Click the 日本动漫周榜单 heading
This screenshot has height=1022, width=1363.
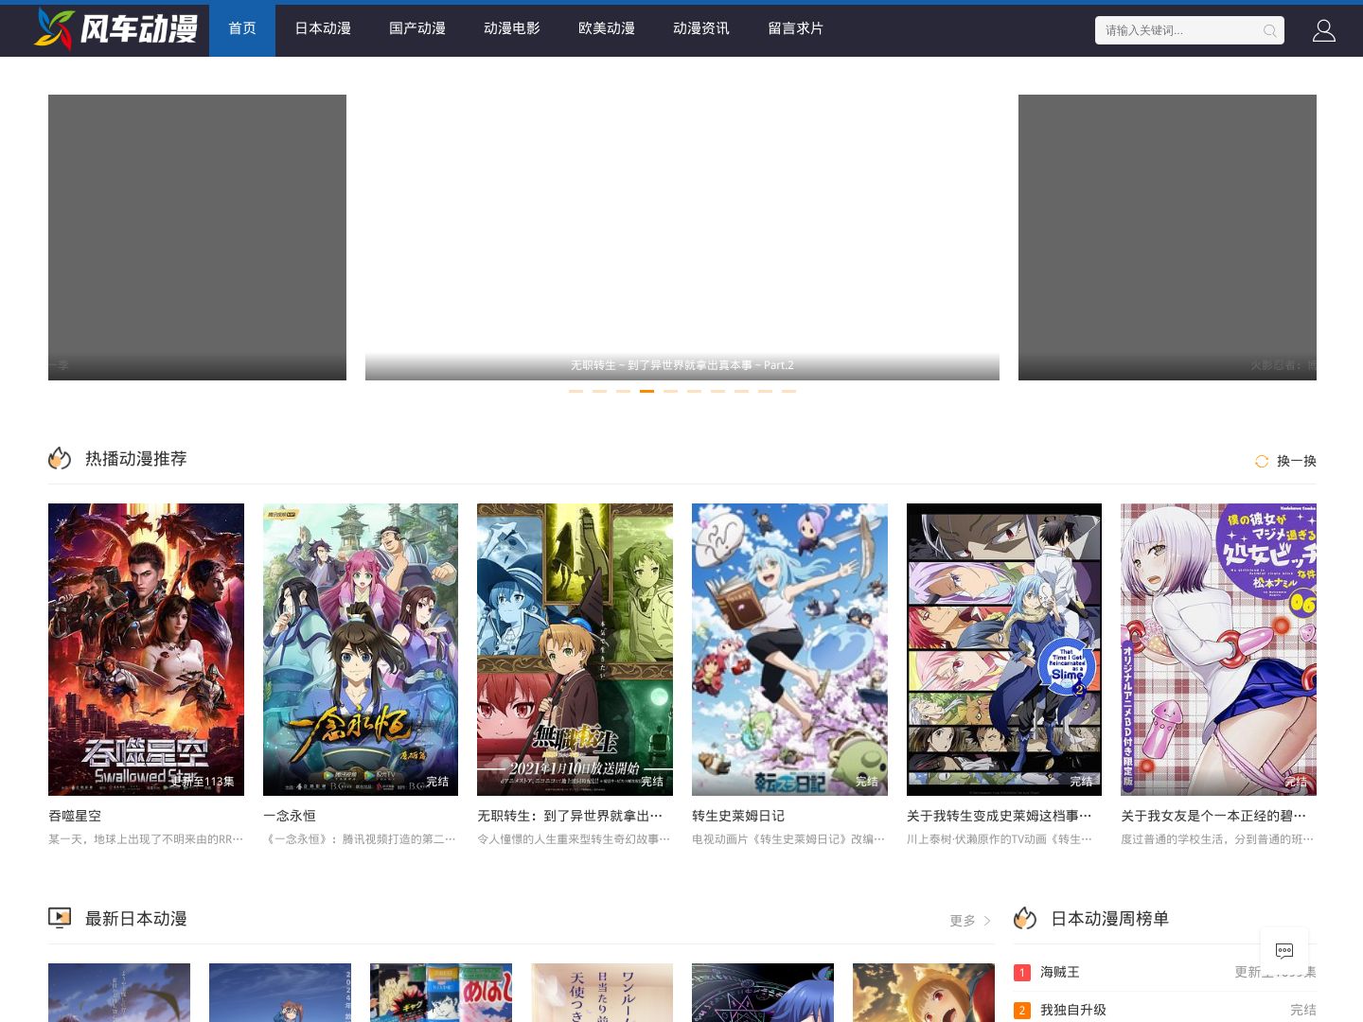[x=1109, y=919]
